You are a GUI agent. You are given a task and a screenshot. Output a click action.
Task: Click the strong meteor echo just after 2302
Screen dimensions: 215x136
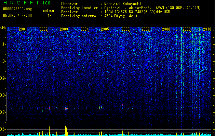click(49, 108)
